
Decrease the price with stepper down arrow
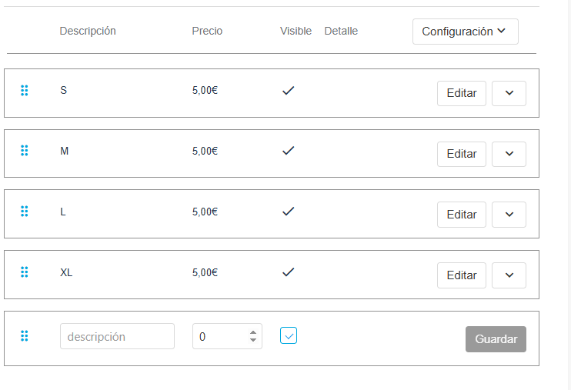(x=253, y=340)
